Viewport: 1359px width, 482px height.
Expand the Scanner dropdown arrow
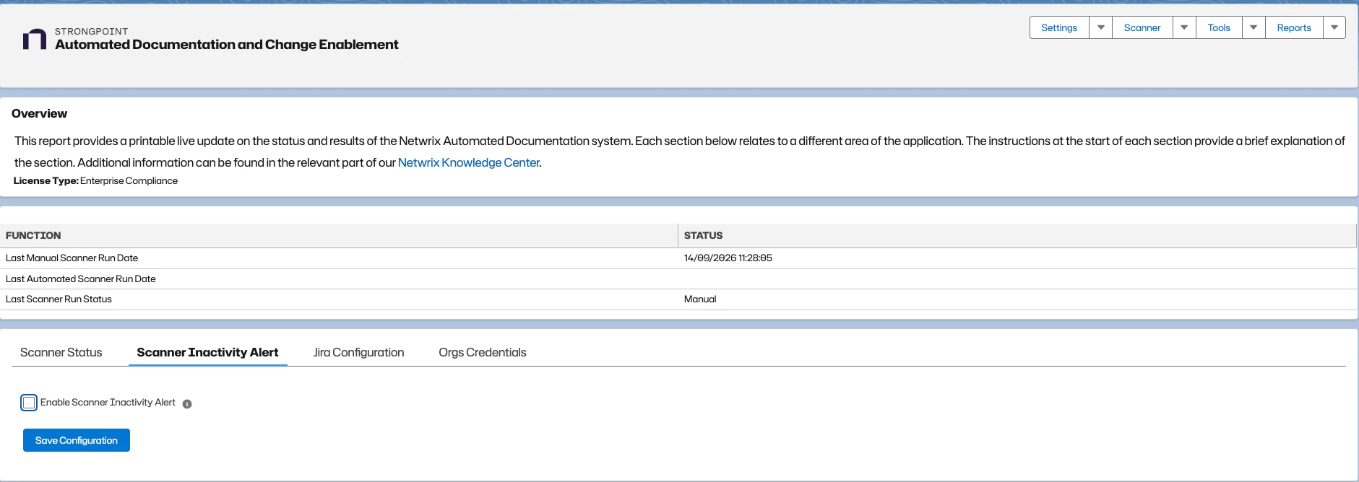click(1184, 27)
